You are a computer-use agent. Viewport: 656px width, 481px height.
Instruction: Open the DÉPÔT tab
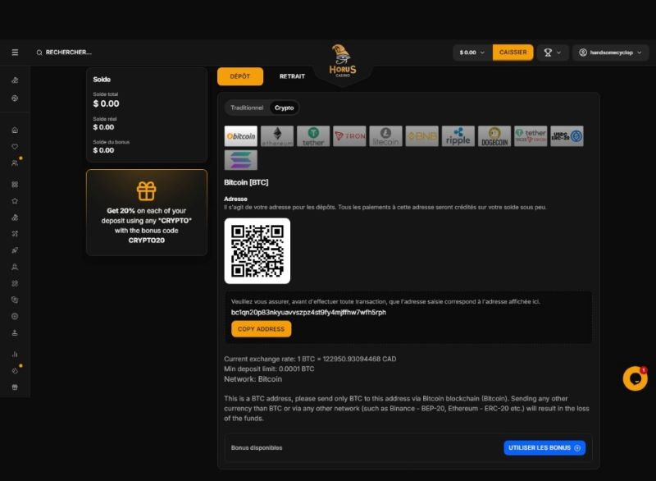[x=240, y=76]
